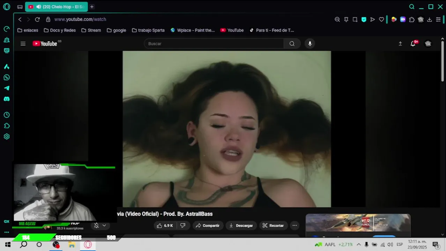This screenshot has height=251, width=446.
Task: Open the colorful circles extension
Action: click(394, 20)
